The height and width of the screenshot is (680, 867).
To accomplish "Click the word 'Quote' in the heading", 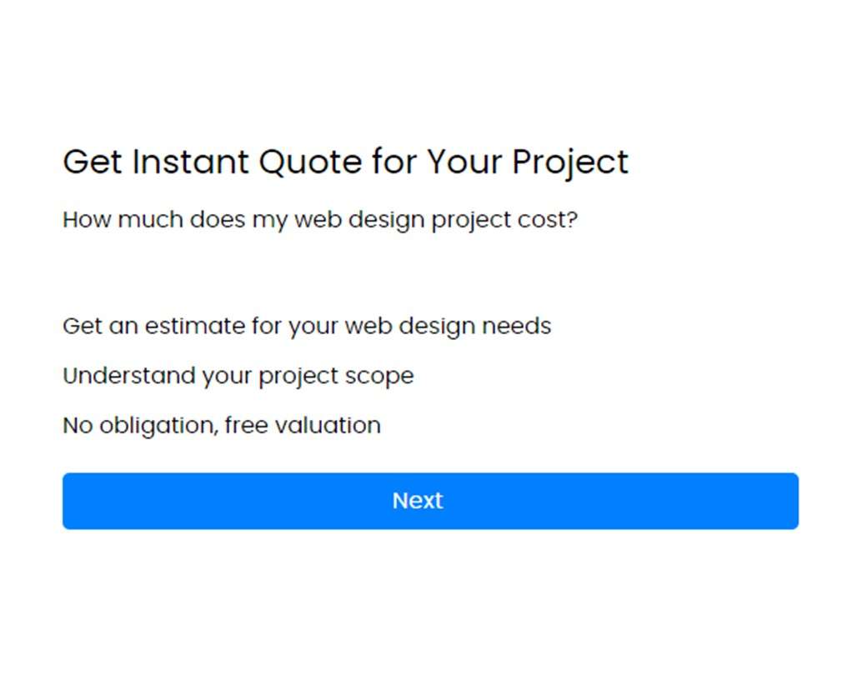I will [x=310, y=162].
